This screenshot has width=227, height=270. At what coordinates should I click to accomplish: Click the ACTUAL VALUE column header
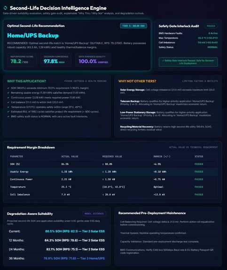(70, 156)
